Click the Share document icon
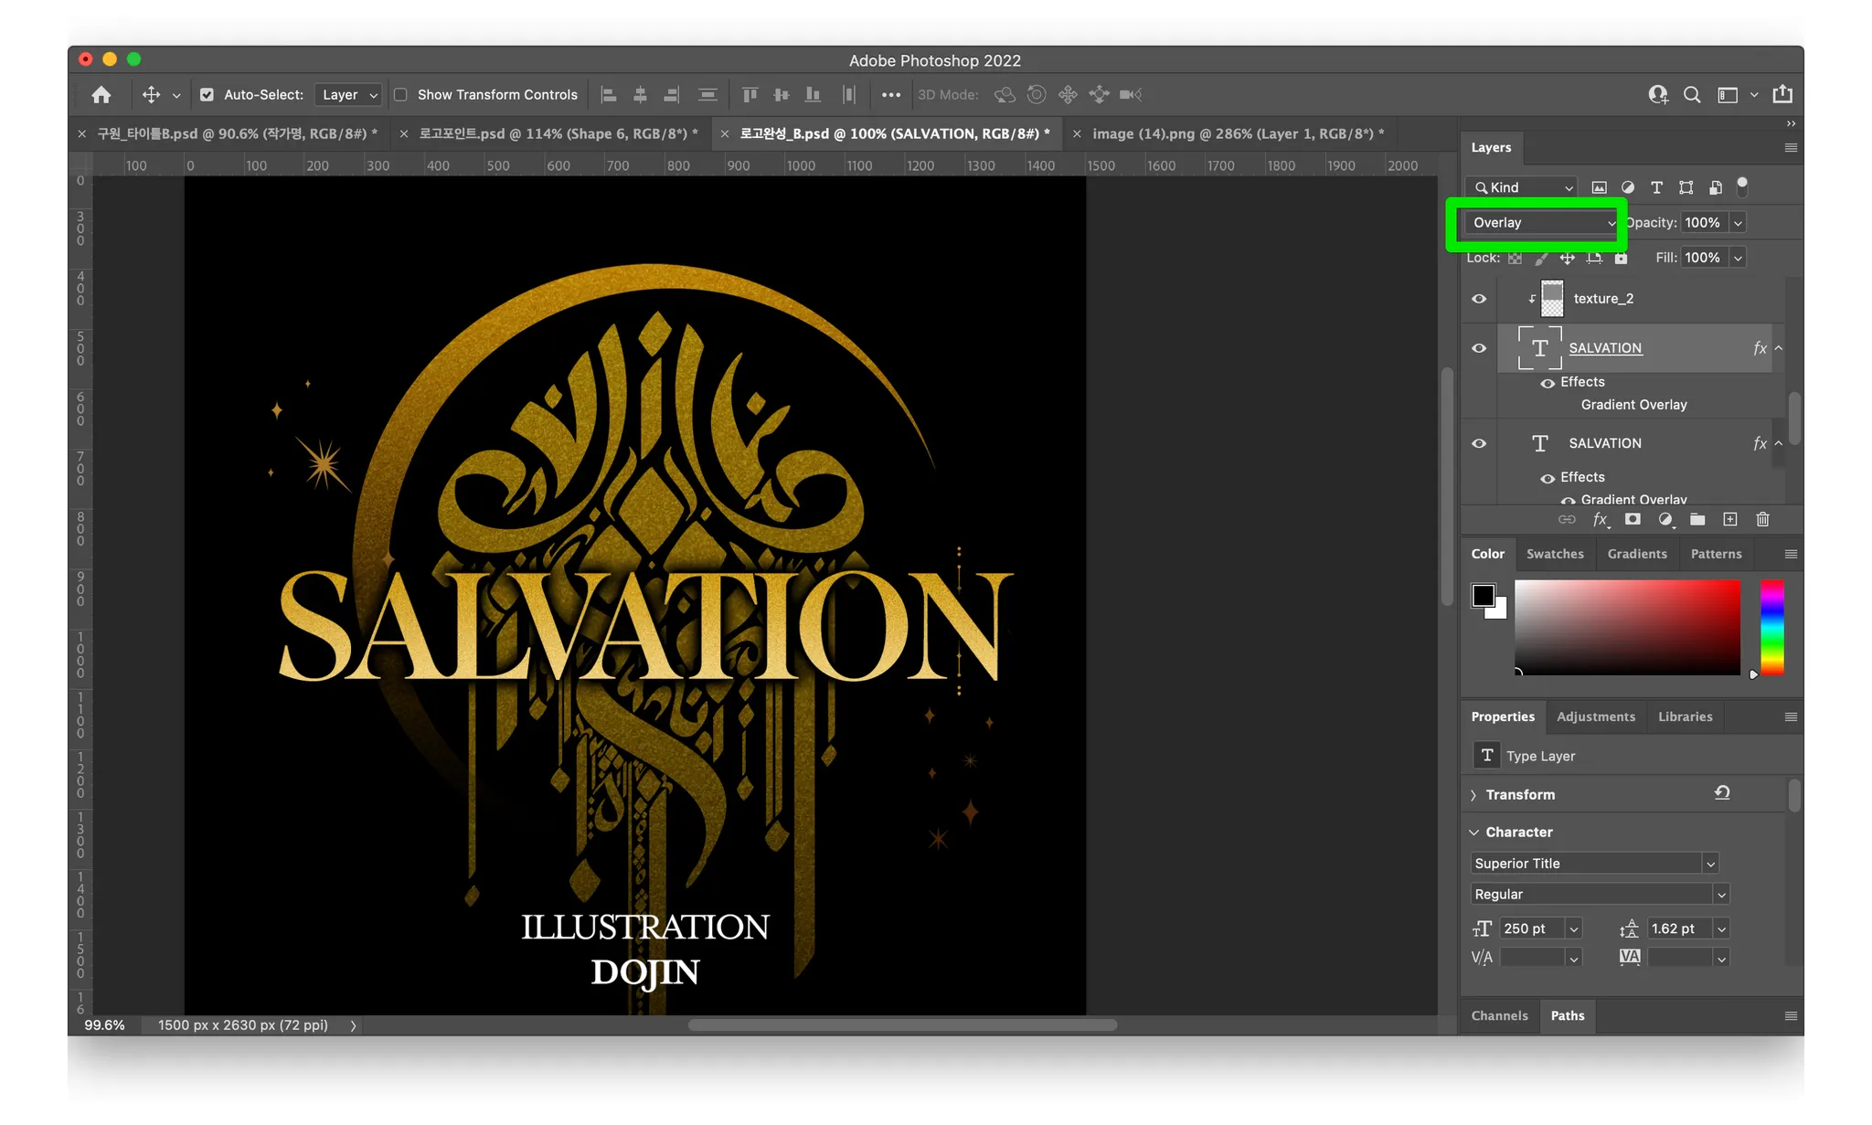The image size is (1872, 1125). 1782,95
